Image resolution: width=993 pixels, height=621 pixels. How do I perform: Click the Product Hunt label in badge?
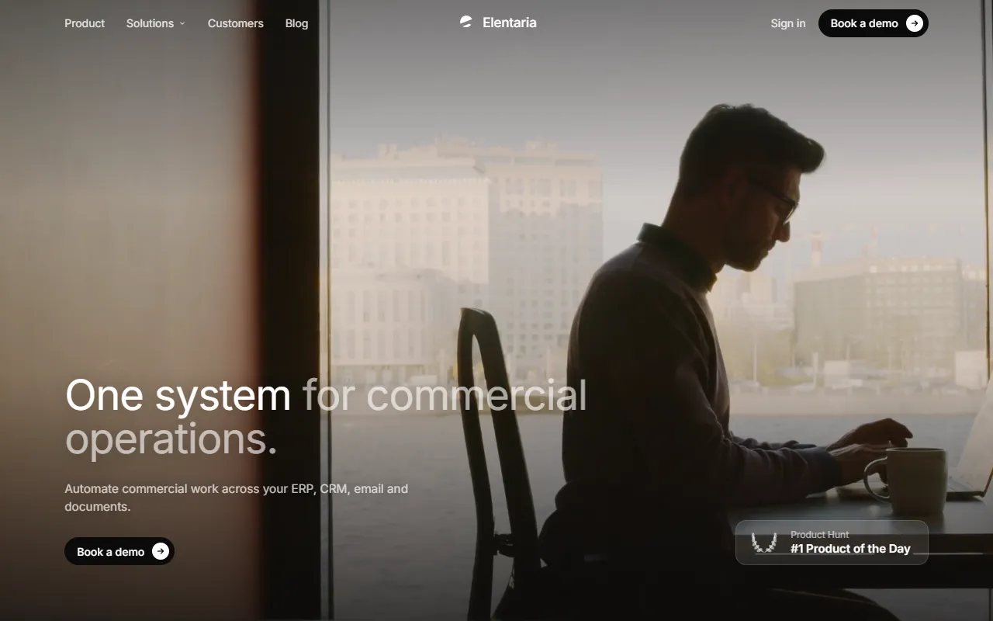click(x=819, y=534)
